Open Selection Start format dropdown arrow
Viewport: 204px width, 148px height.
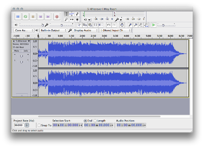click(81, 125)
